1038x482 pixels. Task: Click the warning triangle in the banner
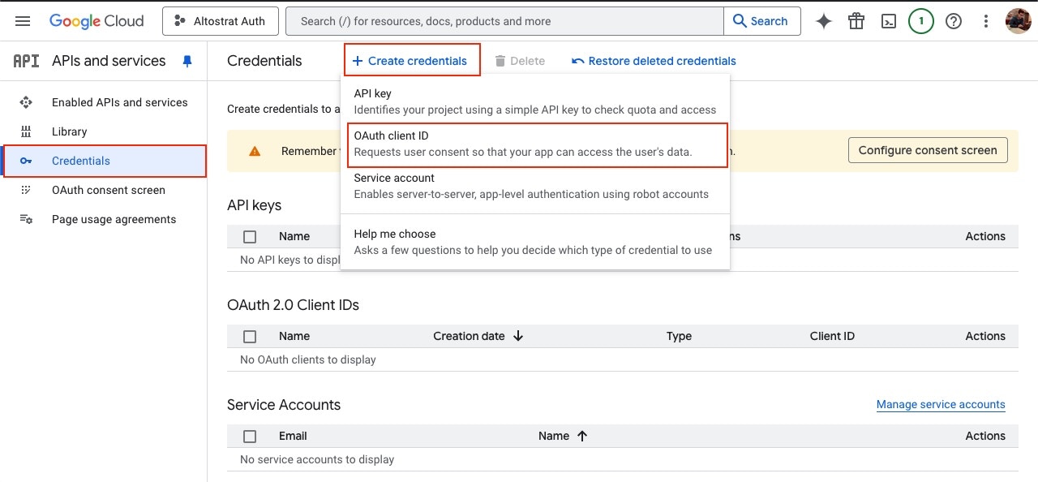pyautogui.click(x=255, y=151)
